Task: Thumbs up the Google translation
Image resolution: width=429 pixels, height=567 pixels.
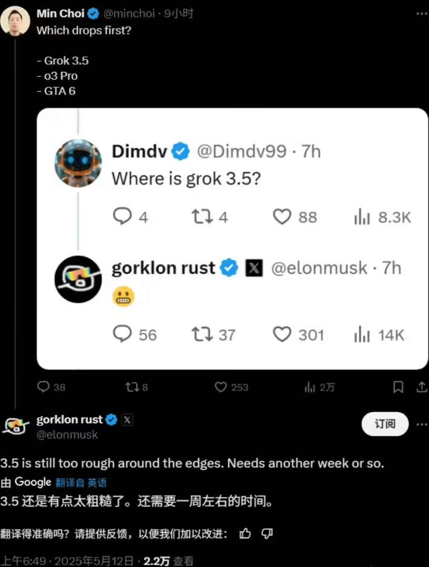Action: [x=245, y=533]
